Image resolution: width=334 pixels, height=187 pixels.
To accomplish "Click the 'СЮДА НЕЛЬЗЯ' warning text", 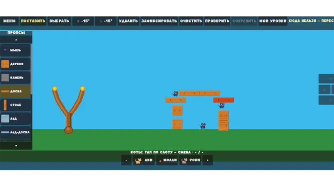I will [311, 21].
